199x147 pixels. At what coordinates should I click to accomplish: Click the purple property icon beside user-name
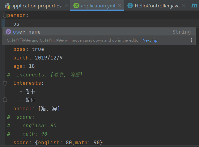[x=8, y=32]
